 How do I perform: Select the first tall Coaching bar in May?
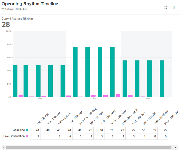click(x=75, y=72)
